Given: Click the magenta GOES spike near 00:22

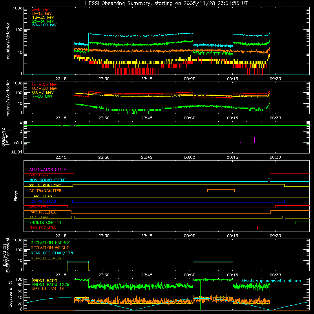Looking at the screenshot, I should click(254, 140).
